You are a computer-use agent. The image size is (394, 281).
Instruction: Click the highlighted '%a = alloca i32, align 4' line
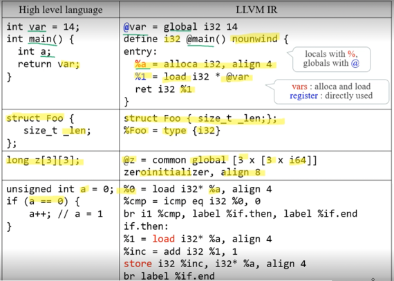pyautogui.click(x=203, y=64)
